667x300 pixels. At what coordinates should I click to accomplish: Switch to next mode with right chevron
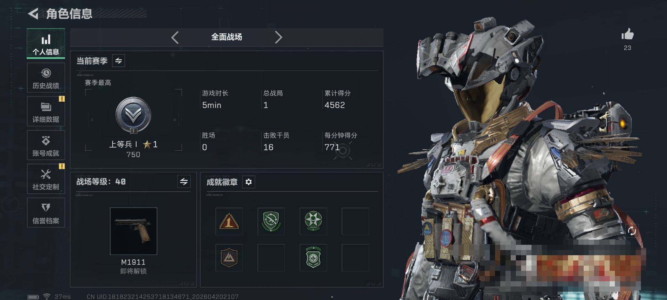coord(278,37)
